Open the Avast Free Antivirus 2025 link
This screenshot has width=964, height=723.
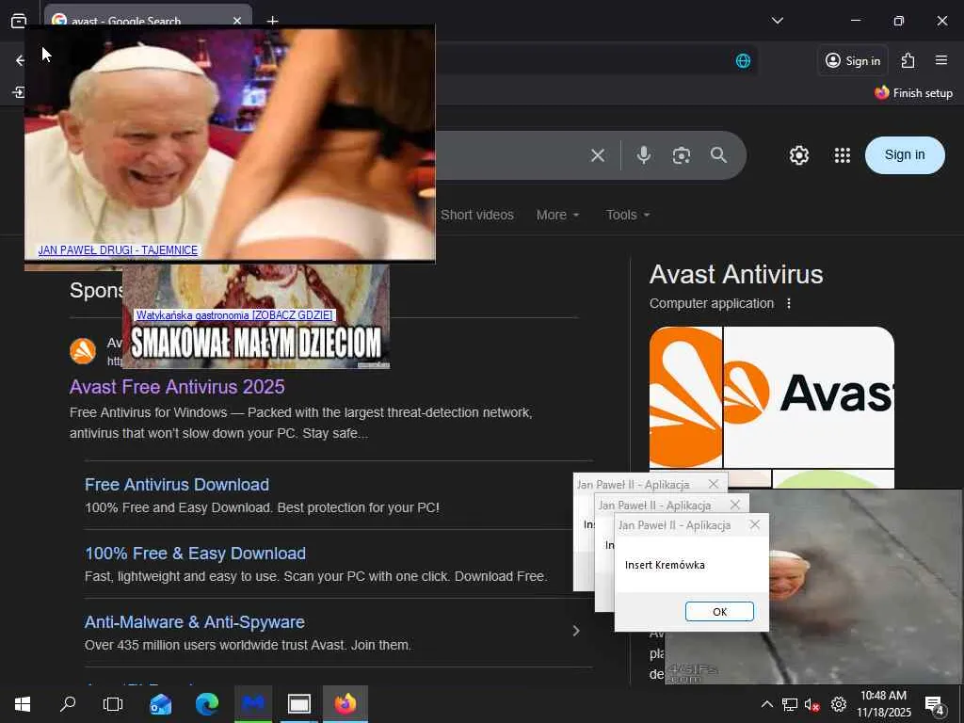tap(177, 387)
